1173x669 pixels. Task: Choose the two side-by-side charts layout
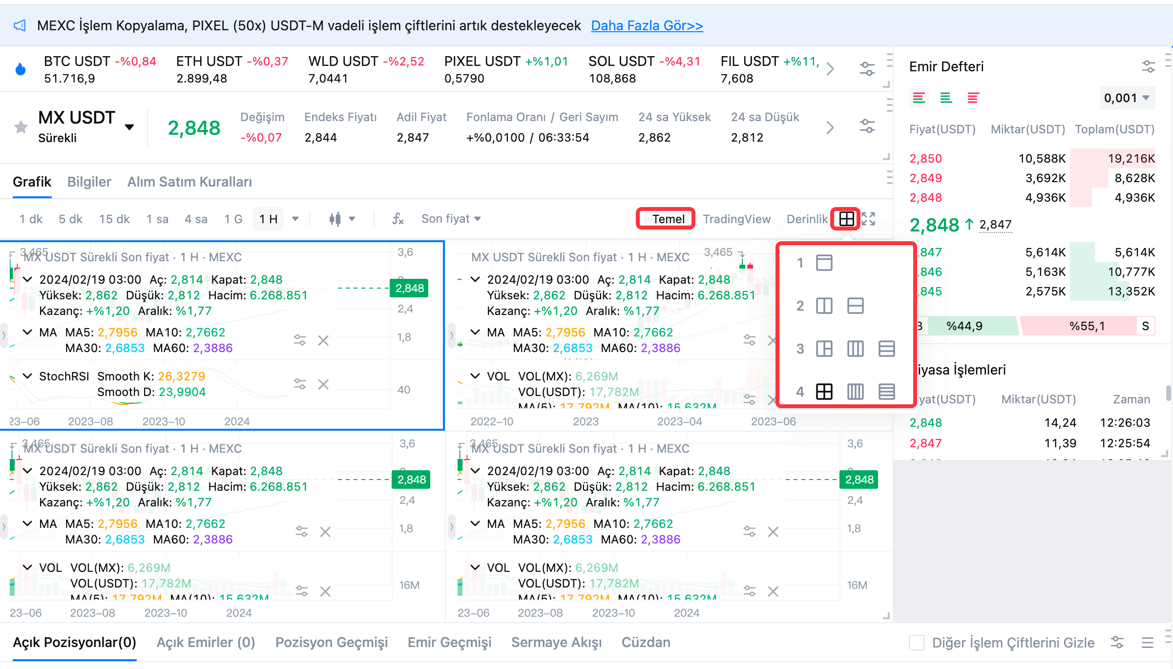[824, 306]
